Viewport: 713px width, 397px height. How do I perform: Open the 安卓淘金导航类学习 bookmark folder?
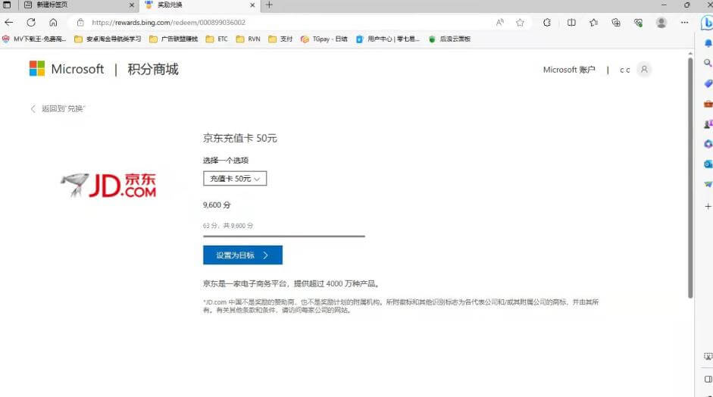108,39
